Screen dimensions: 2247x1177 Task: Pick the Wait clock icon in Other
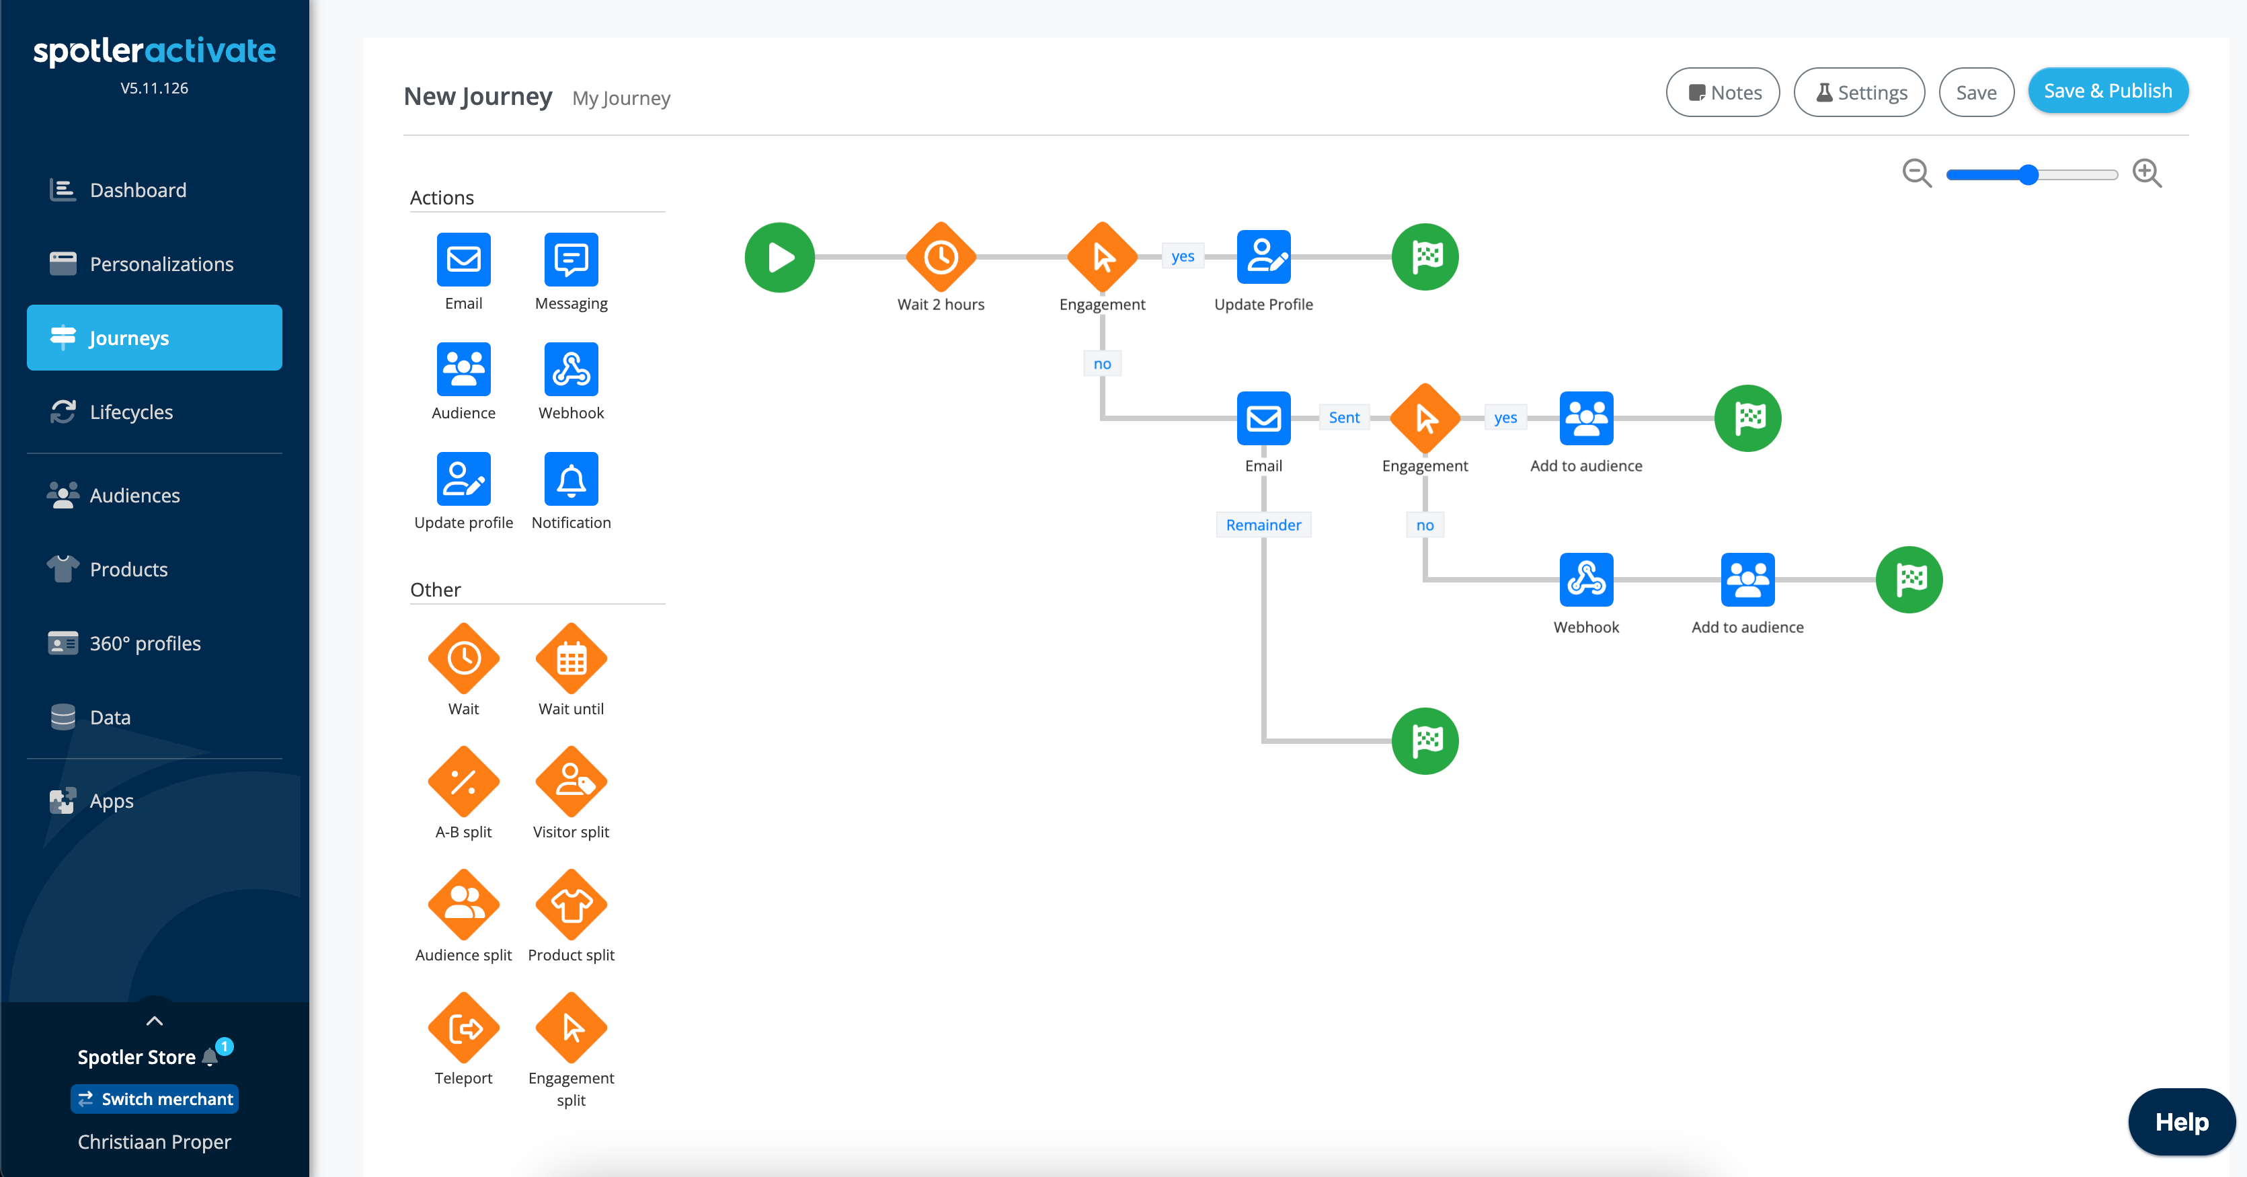463,658
